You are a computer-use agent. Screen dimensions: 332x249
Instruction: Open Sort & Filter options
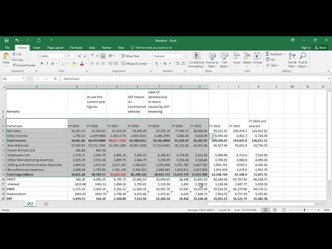292,60
